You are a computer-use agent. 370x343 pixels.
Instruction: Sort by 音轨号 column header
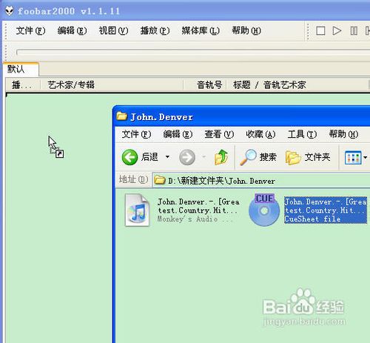[x=205, y=85]
